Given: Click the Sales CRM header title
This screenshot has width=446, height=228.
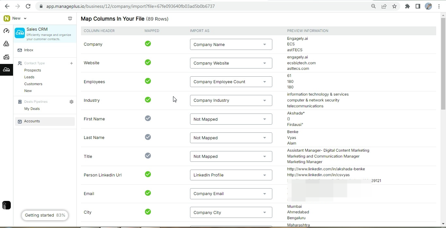Looking at the screenshot, I should pyautogui.click(x=37, y=29).
